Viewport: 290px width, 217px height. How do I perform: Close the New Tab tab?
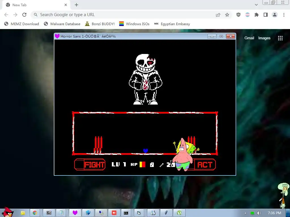pos(66,5)
